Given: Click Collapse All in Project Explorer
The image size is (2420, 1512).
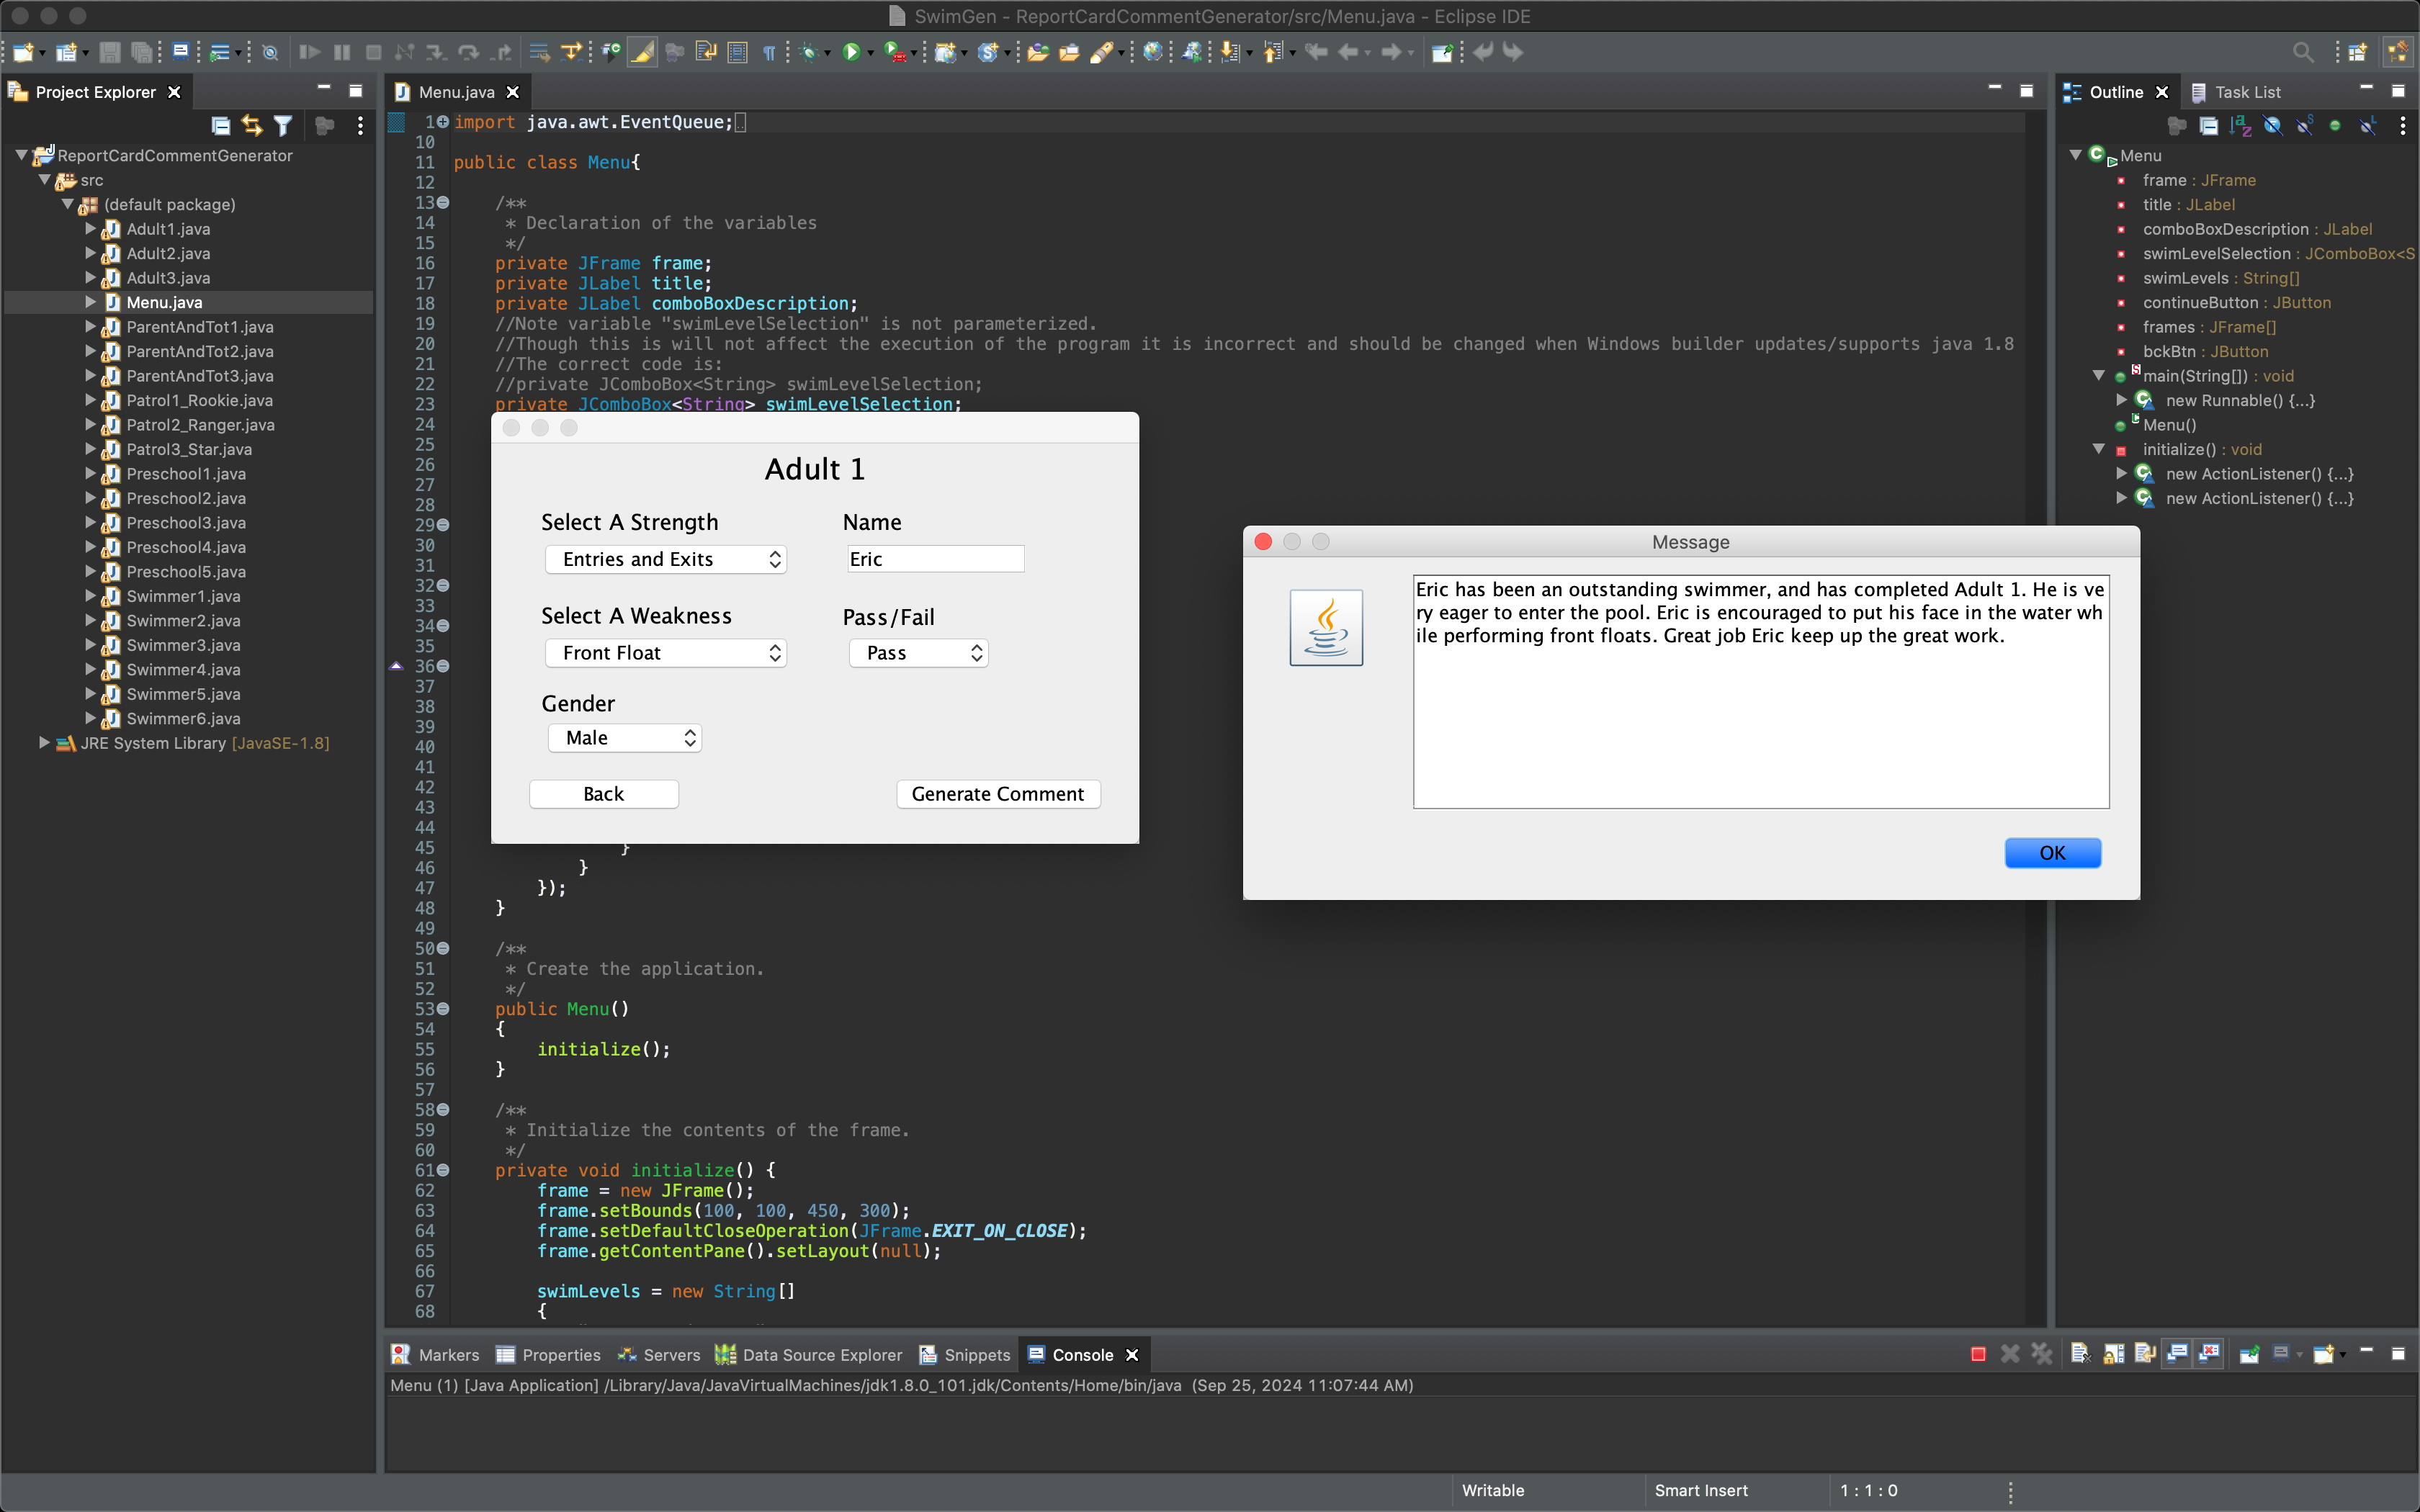Looking at the screenshot, I should click(221, 125).
